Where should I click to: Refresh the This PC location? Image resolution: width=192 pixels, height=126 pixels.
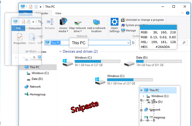pos(133,43)
